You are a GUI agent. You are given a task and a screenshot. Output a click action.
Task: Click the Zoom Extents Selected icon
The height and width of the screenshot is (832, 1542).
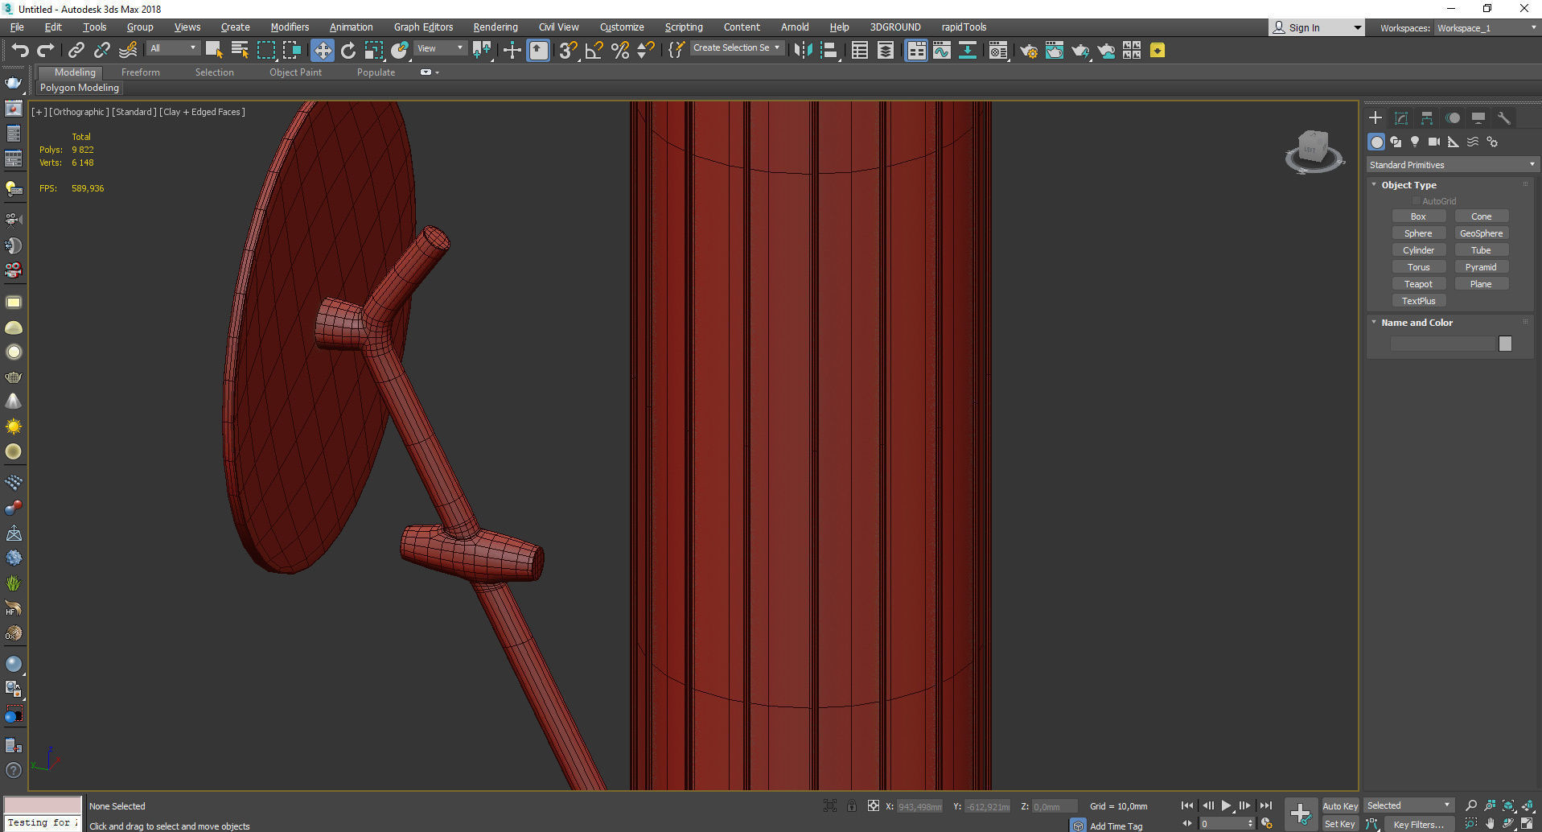1508,805
